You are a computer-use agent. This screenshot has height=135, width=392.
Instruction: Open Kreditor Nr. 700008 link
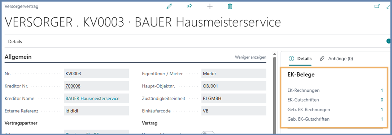(73, 86)
